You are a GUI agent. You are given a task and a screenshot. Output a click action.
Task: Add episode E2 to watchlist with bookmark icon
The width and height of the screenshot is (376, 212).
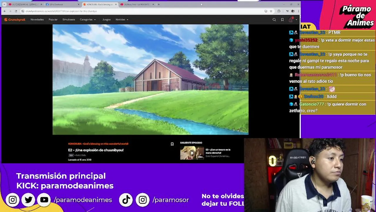tap(172, 144)
